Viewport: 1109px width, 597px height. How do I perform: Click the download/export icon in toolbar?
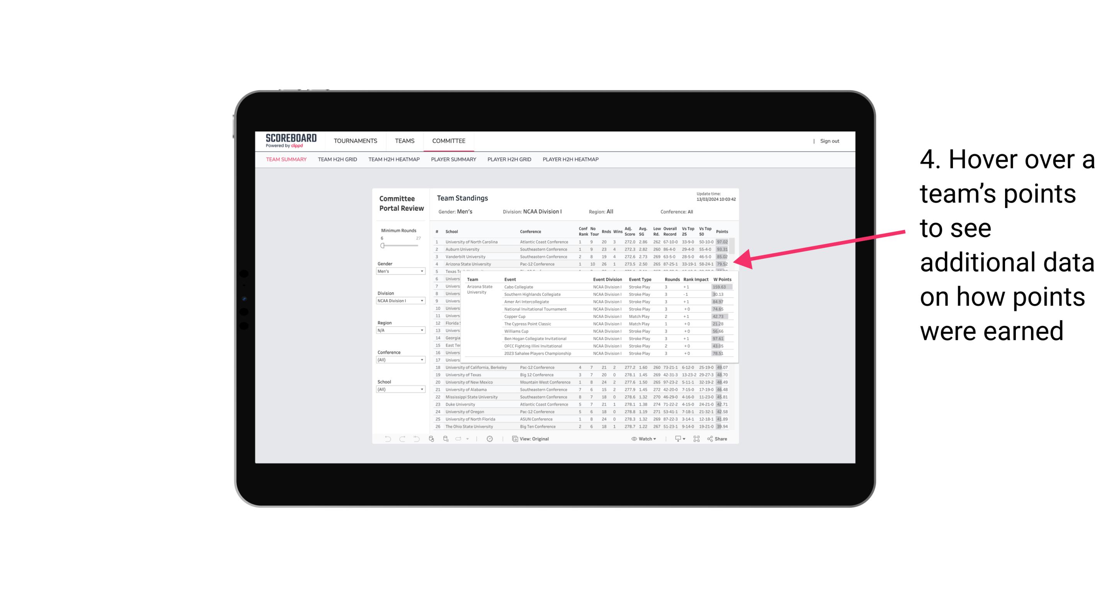[676, 440]
